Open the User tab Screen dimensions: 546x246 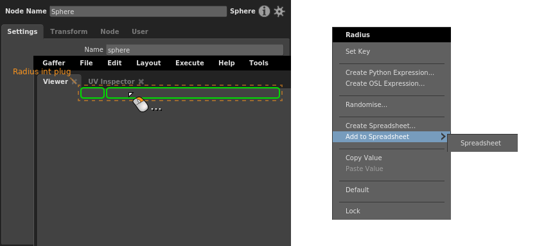[x=140, y=31]
